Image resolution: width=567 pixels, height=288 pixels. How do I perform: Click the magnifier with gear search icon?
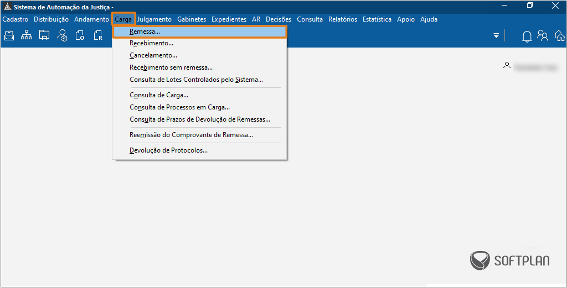coord(62,35)
